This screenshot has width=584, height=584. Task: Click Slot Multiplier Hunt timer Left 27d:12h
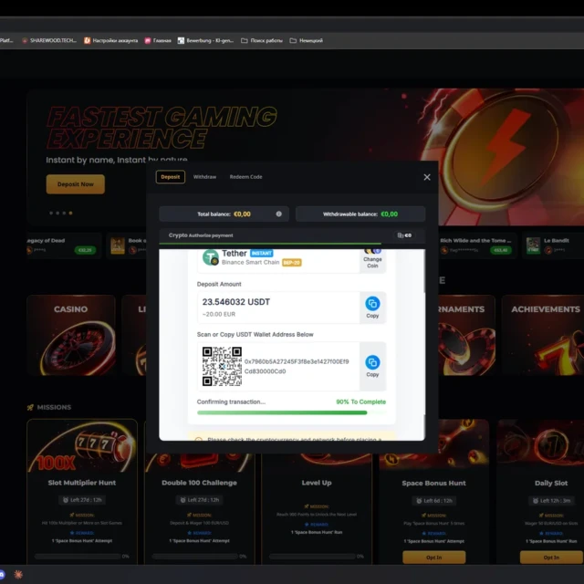[x=82, y=500]
